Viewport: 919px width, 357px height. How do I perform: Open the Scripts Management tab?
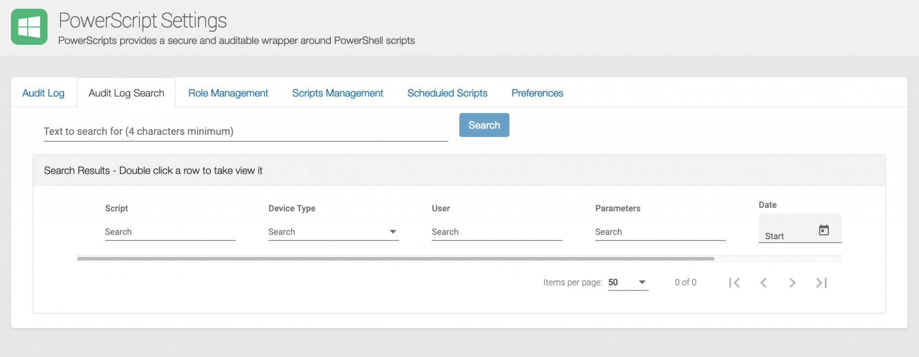click(x=338, y=93)
